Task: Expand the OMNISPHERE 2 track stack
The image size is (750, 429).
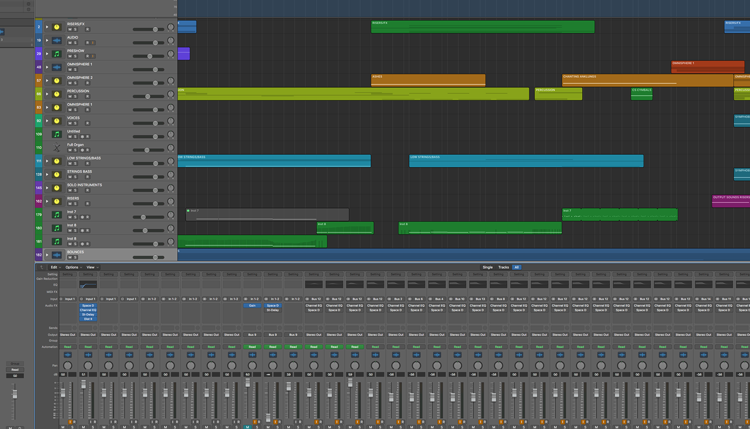Action: click(x=47, y=80)
